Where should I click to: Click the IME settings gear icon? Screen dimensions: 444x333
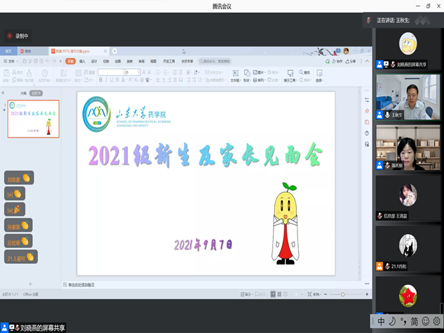pos(437,321)
